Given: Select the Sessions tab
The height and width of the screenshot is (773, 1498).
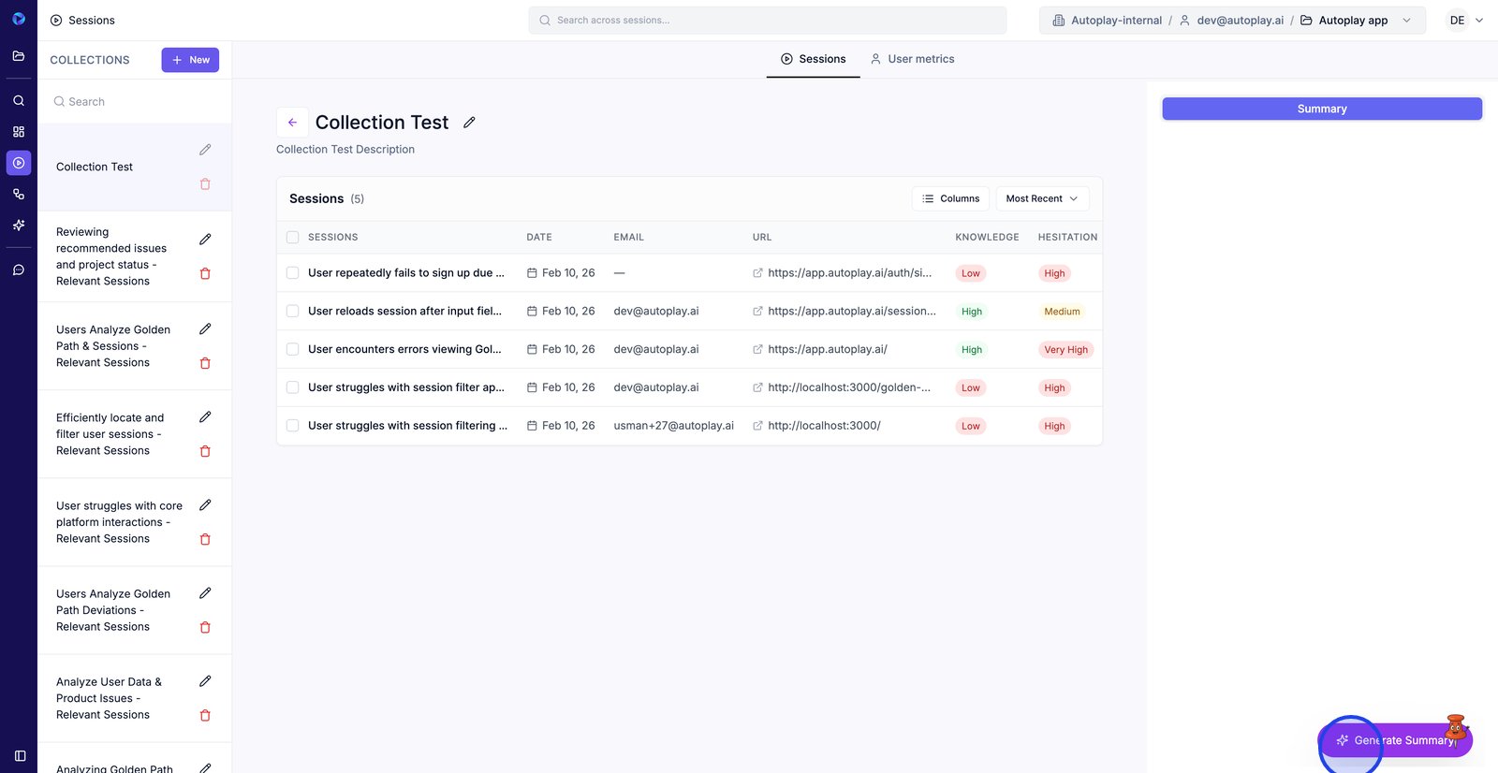Looking at the screenshot, I should [x=813, y=59].
